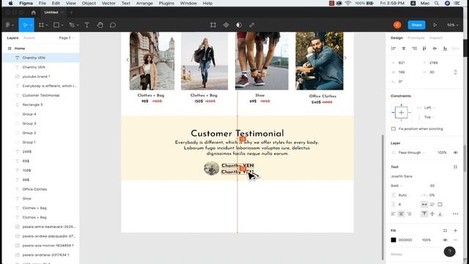The width and height of the screenshot is (469, 264).
Task: Add a new fill with plus icon
Action: click(455, 230)
